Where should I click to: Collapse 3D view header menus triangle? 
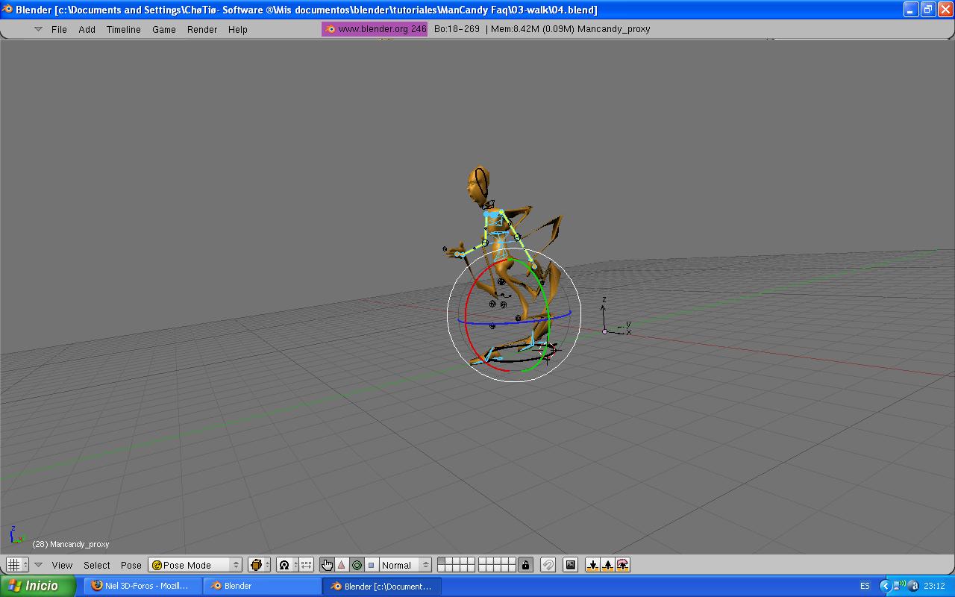click(39, 565)
